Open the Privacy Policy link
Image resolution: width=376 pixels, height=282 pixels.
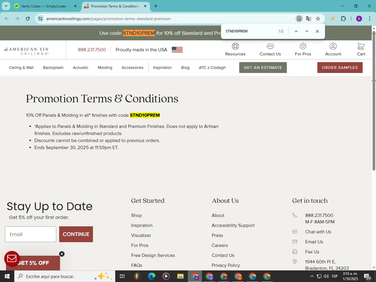click(x=226, y=265)
